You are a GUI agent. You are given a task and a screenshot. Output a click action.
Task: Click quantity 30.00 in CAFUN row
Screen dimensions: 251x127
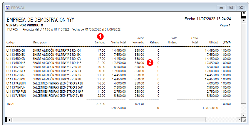point(101,87)
